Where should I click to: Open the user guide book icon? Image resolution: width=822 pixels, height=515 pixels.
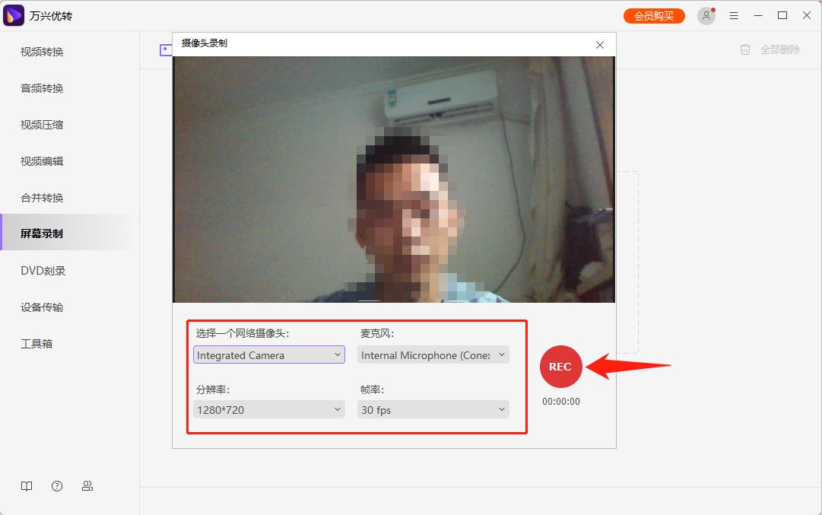click(27, 486)
